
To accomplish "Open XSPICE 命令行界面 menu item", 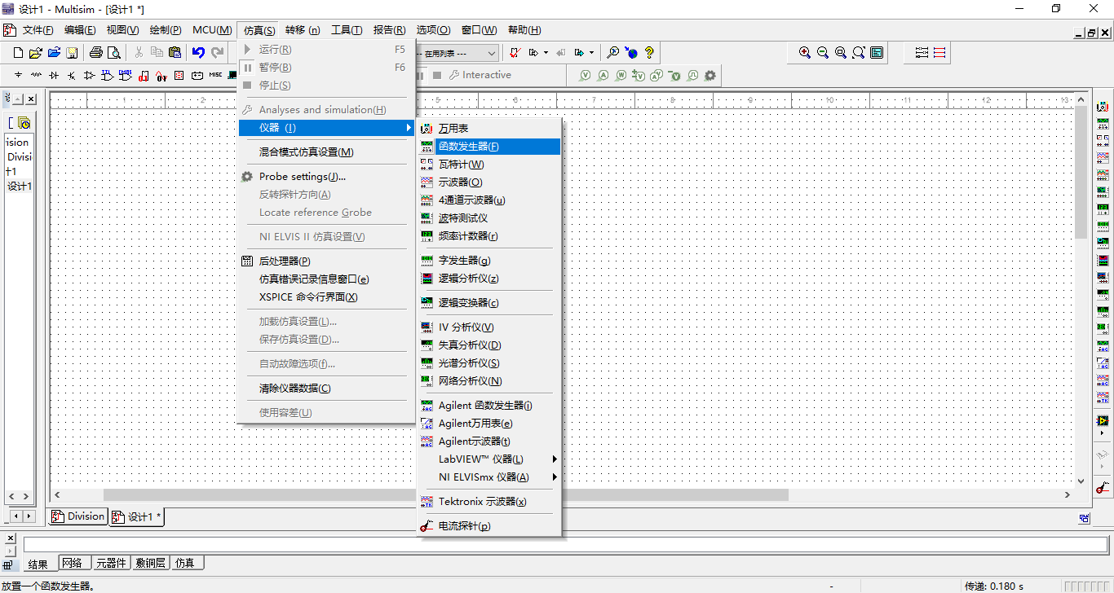I will coord(326,297).
